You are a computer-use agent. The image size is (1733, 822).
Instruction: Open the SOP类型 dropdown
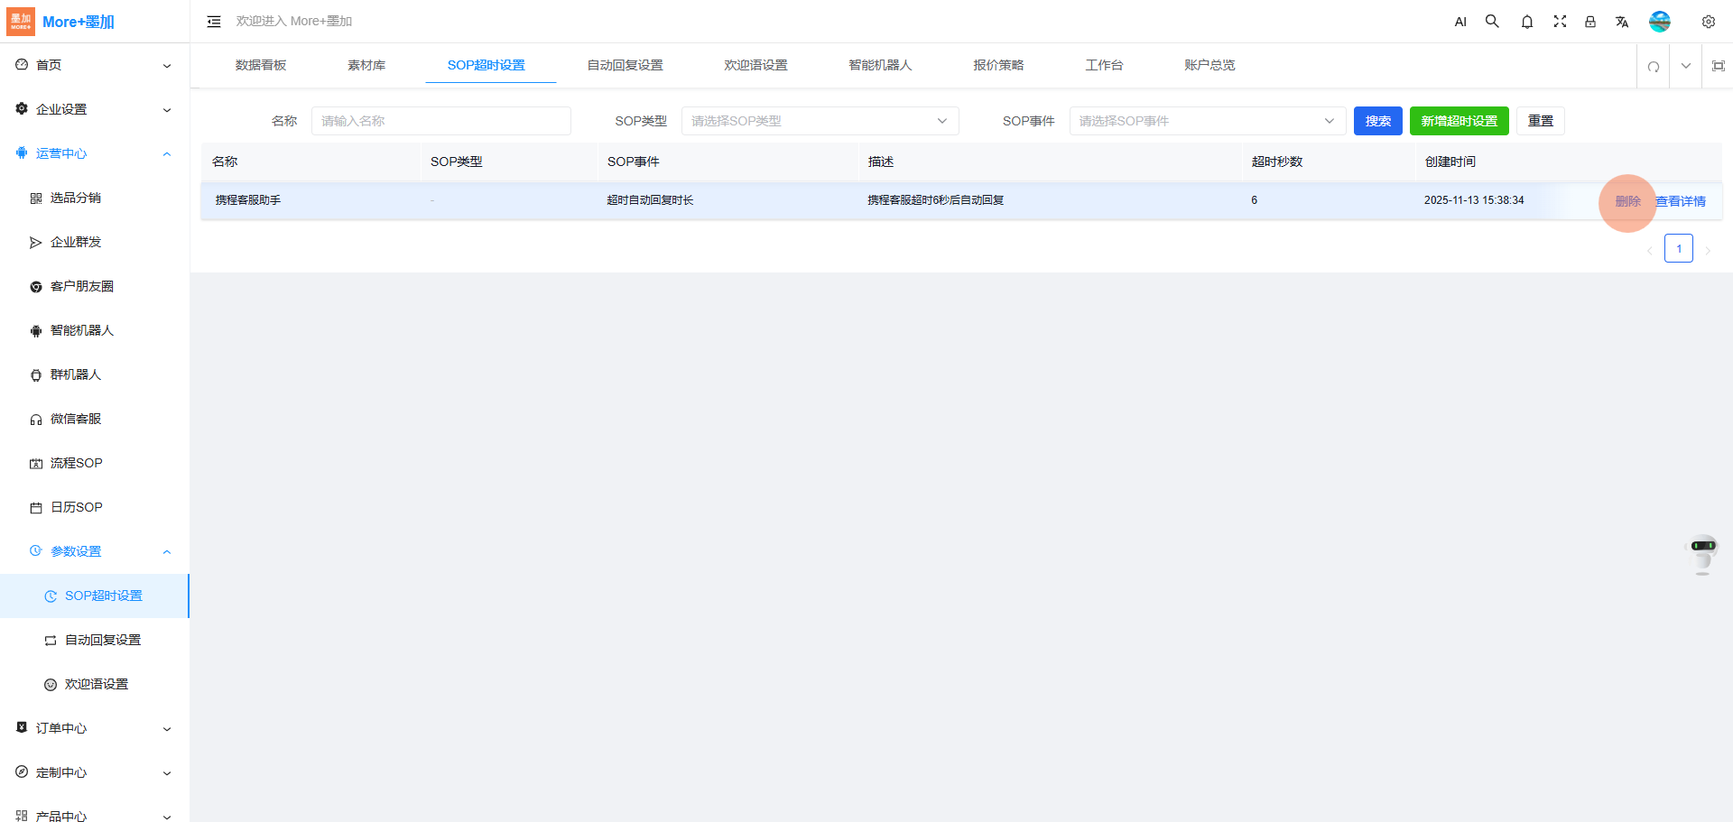(x=819, y=121)
